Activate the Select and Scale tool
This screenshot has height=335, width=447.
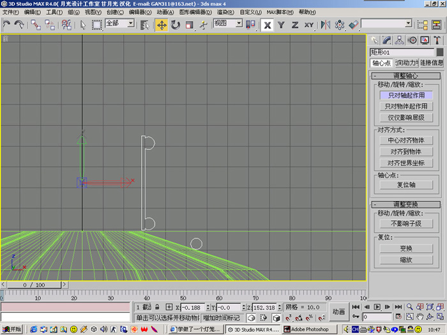[189, 25]
